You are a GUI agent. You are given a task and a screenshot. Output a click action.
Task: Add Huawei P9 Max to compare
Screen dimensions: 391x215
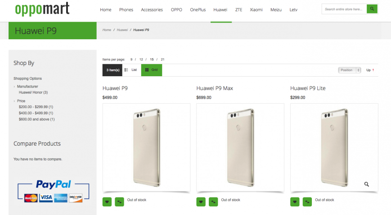[x=213, y=202]
